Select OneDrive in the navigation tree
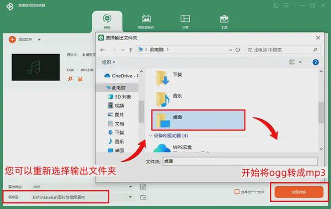The image size is (331, 209). [121, 76]
